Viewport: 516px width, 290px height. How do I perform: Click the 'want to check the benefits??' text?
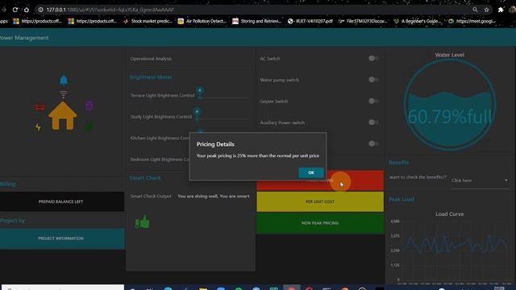[418, 177]
